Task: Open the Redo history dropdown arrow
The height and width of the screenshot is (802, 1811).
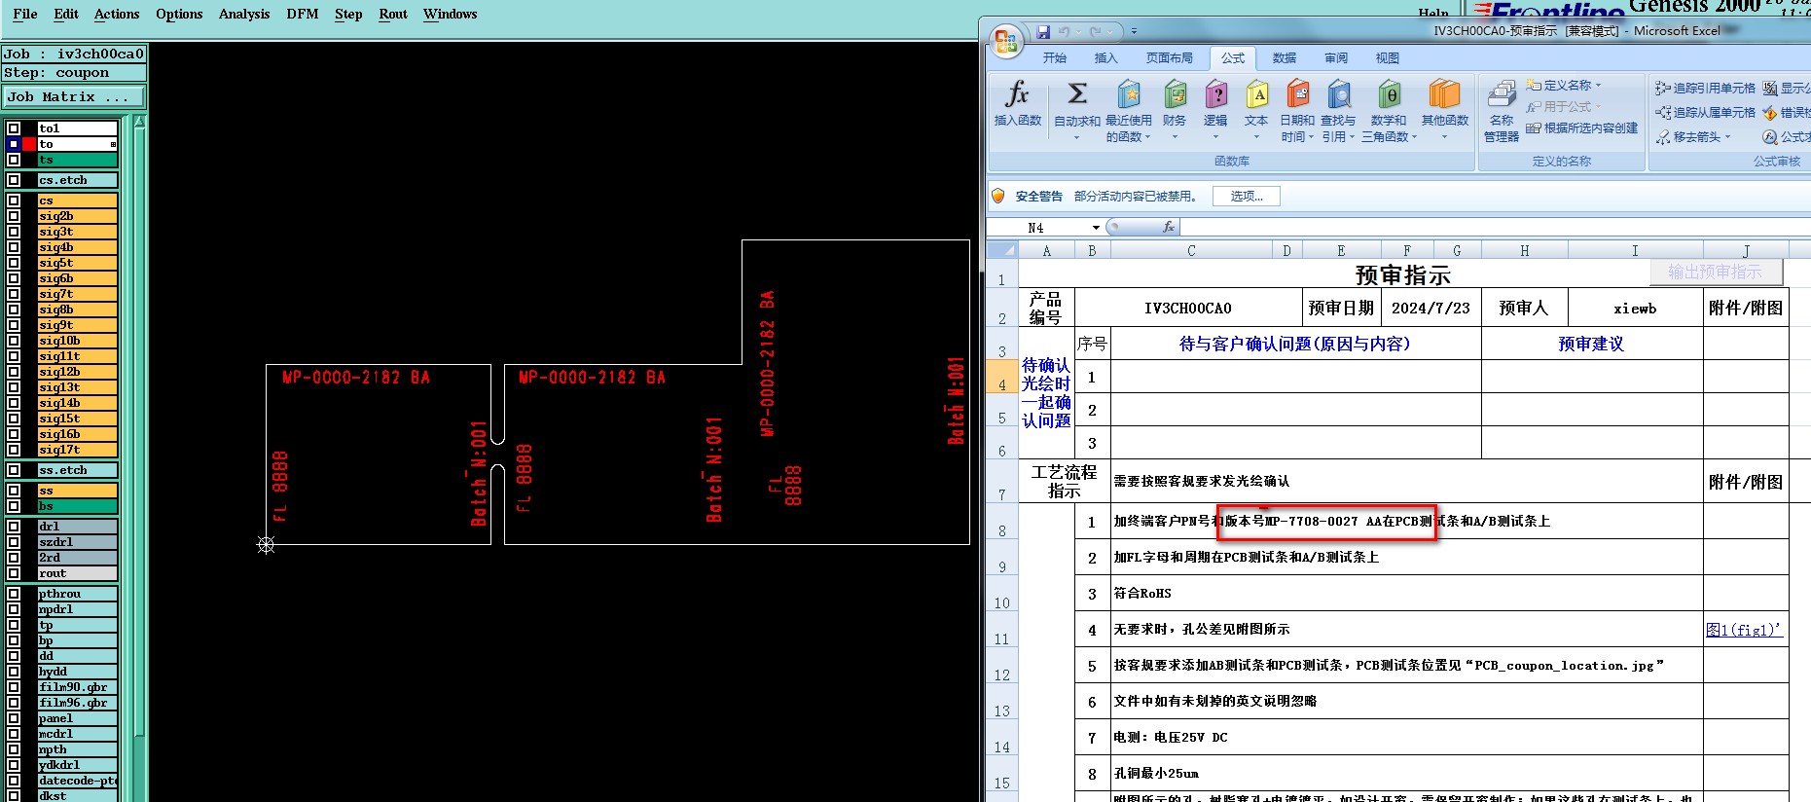Action: 1109,32
